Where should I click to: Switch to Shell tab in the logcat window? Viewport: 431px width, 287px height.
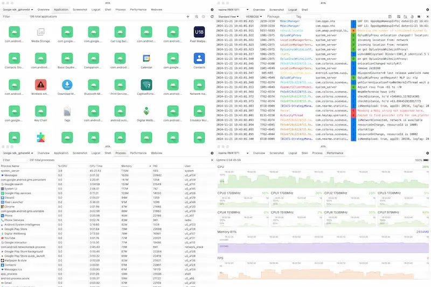tap(305, 10)
